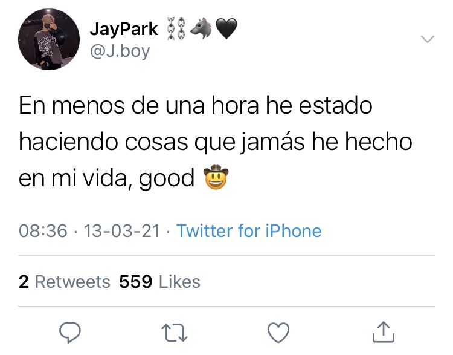This screenshot has width=453, height=355.
Task: Select the cowboy hat emoji in tweet
Action: [216, 177]
